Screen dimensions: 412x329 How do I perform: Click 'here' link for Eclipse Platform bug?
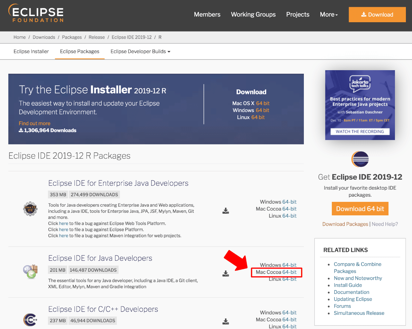tap(63, 230)
